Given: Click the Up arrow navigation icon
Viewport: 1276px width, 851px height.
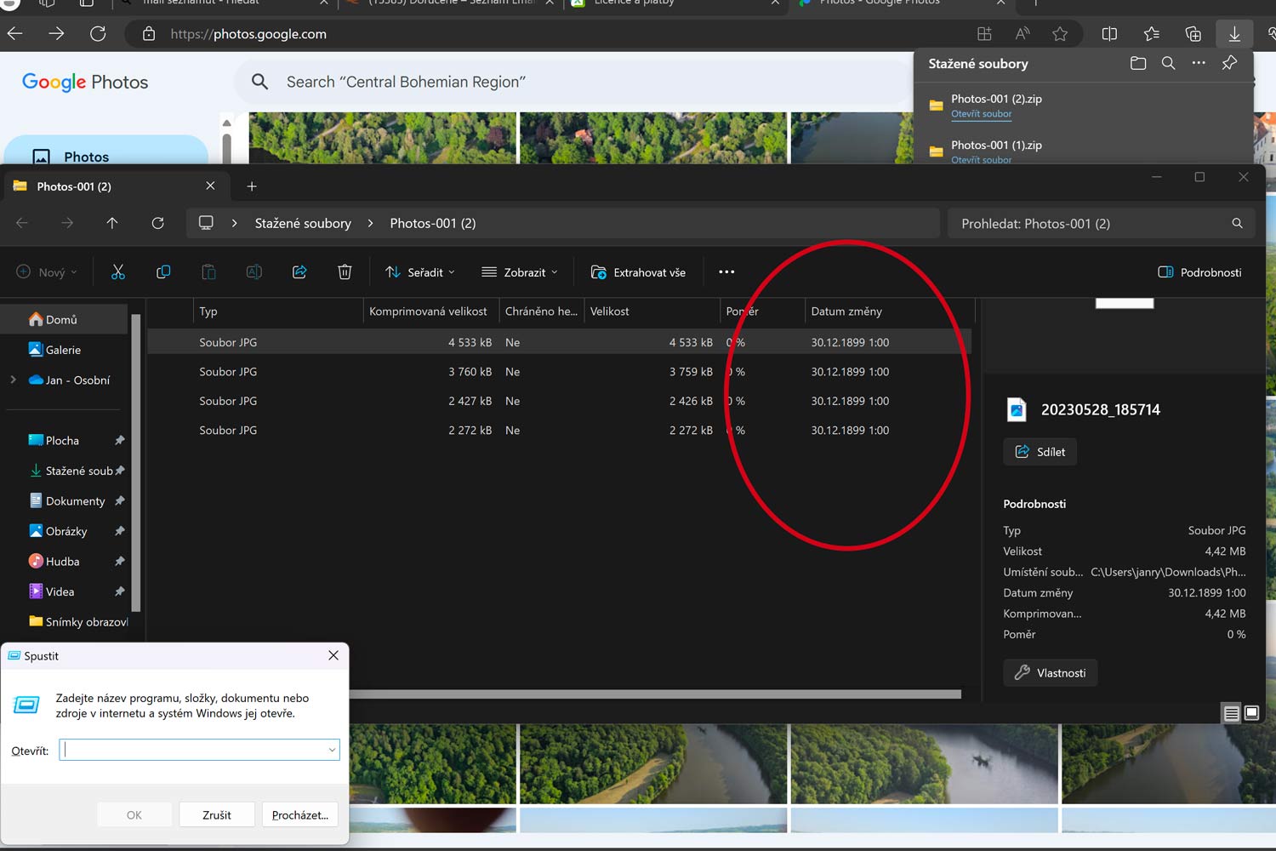Looking at the screenshot, I should (x=112, y=223).
